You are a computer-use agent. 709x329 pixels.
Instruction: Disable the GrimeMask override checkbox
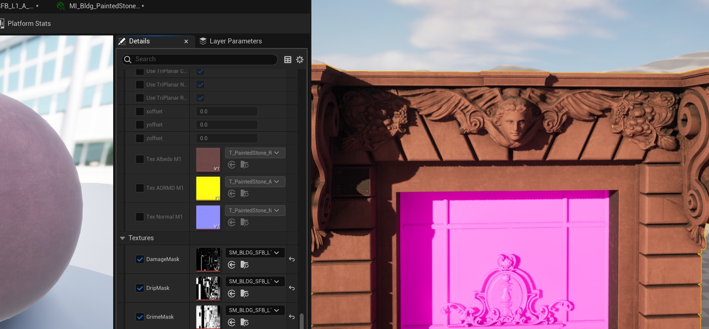(140, 317)
